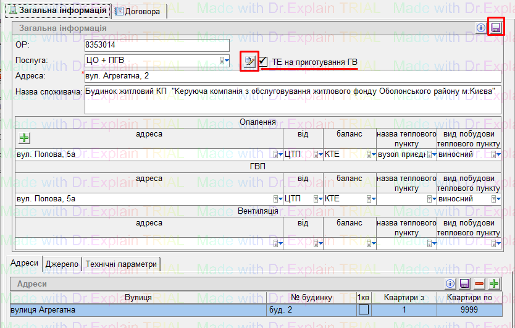Toggle the ТЕ на приготування ГВ checkbox

pos(263,61)
